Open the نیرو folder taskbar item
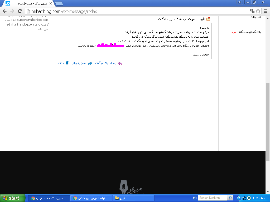This screenshot has width=270, height=202. [x=133, y=198]
